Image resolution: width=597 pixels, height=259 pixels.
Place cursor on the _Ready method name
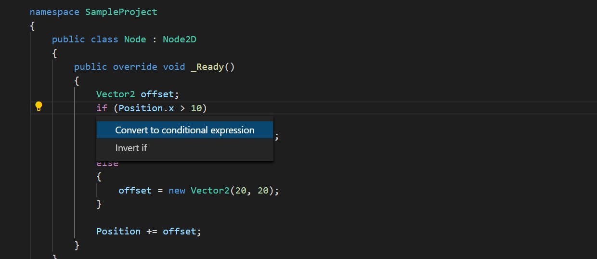pos(208,66)
